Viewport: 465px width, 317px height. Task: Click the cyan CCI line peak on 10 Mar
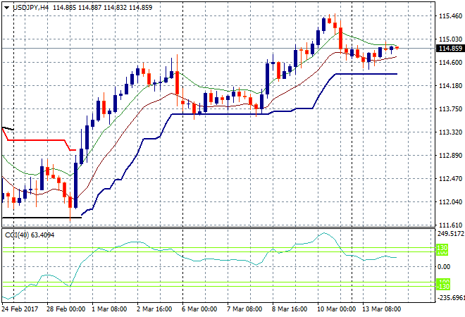[324, 233]
